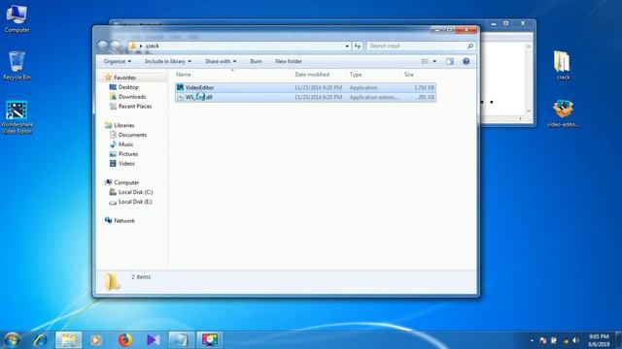Viewport: 622px width, 349px height.
Task: Click the Burn toolbar button
Action: [x=256, y=61]
